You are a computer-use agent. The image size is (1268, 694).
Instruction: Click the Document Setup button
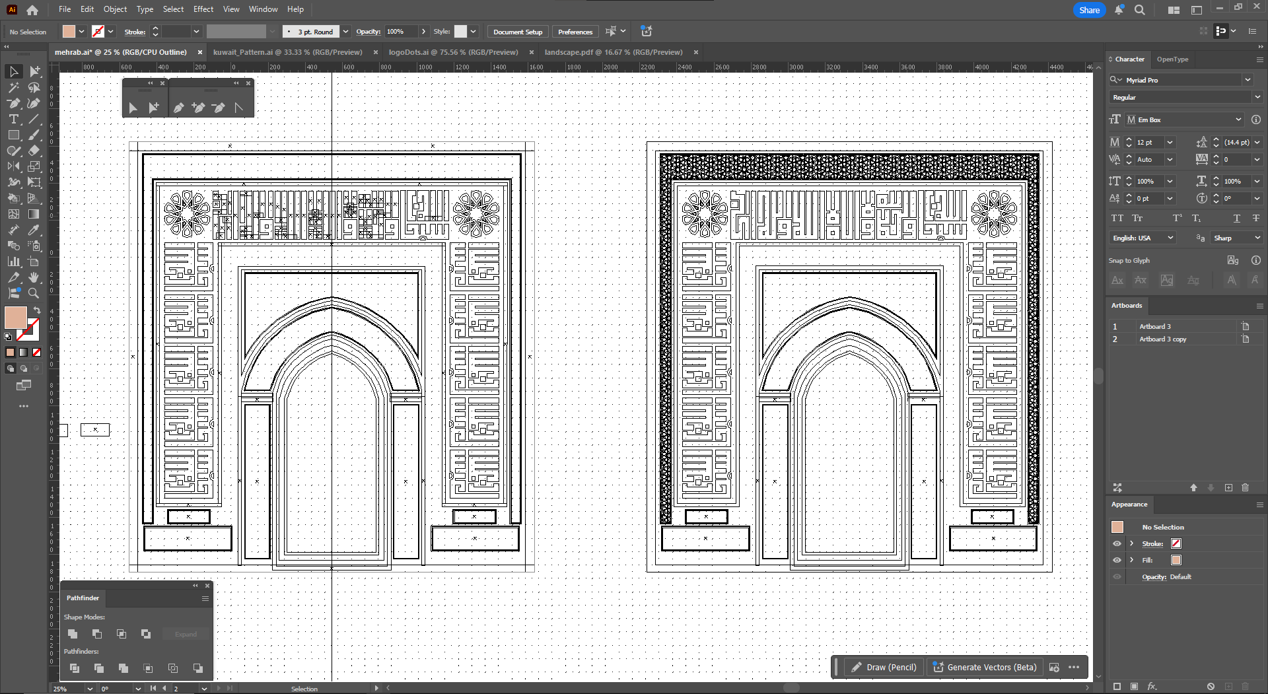click(x=517, y=32)
